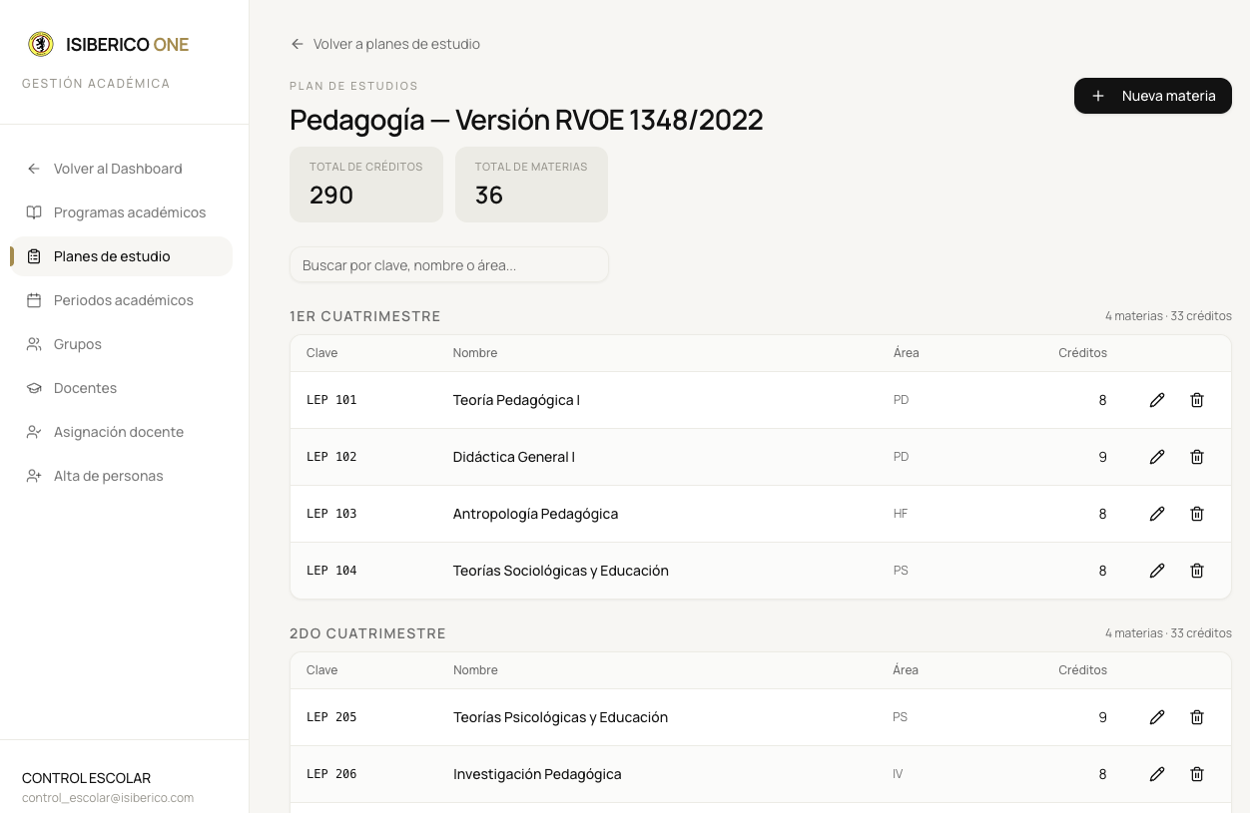Focus the Buscar por clave search field
This screenshot has height=813, width=1250.
tap(449, 265)
